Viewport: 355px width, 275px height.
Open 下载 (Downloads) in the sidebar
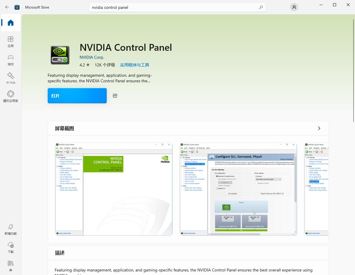pyautogui.click(x=11, y=248)
